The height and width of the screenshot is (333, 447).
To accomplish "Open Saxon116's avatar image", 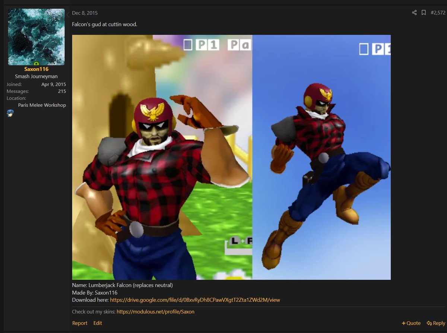I will coord(36,37).
